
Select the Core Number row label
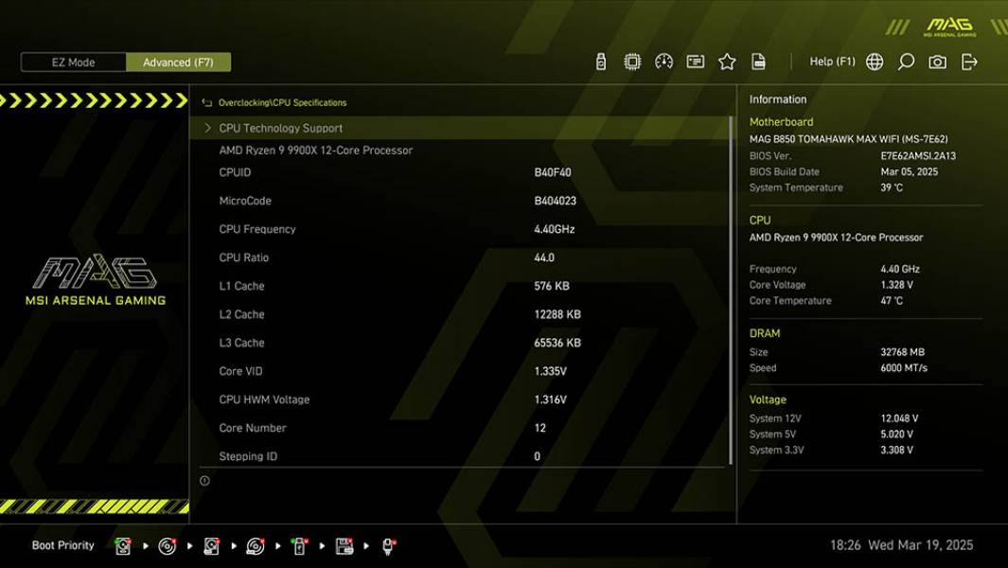point(253,428)
